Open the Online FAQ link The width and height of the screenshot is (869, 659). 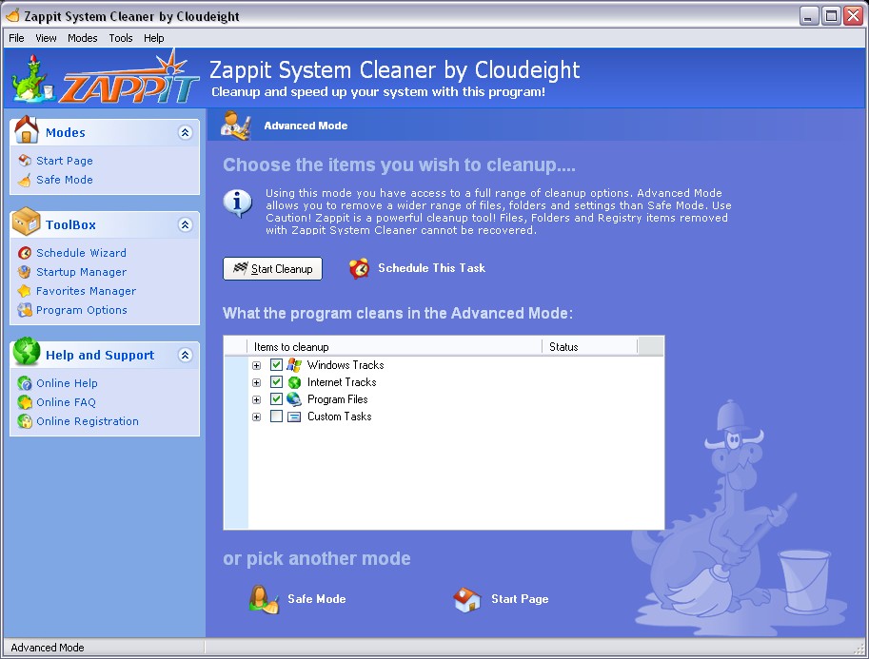click(x=66, y=402)
